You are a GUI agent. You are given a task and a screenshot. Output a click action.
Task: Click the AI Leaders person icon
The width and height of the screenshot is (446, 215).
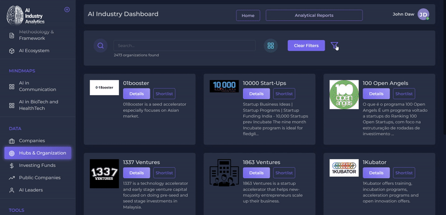pyautogui.click(x=12, y=190)
